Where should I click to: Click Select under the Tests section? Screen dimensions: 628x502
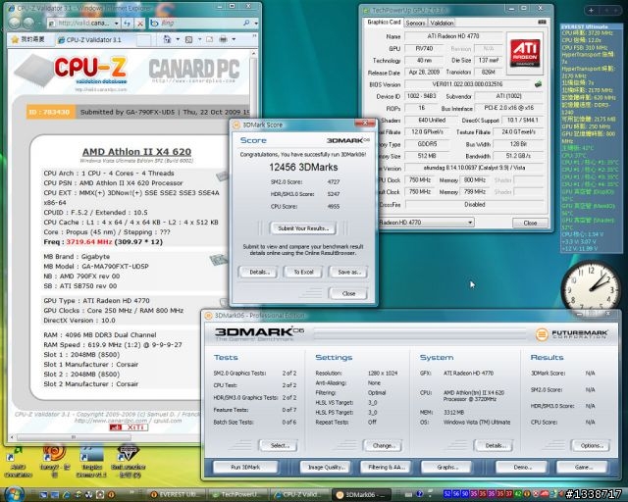click(279, 445)
